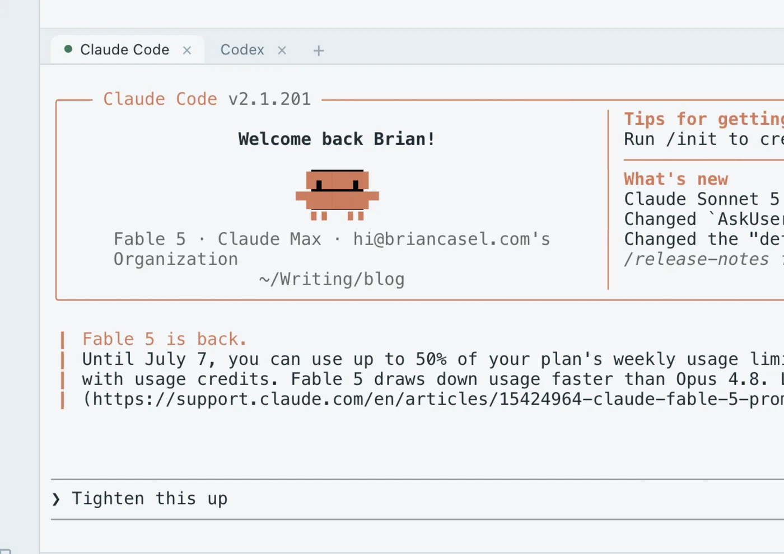The height and width of the screenshot is (554, 784).
Task: Open the support.claude.com article link
Action: point(433,399)
